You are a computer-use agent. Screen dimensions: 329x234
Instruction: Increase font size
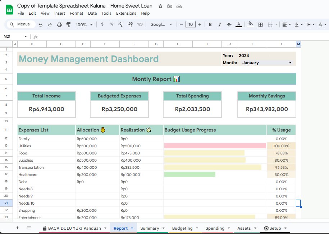tap(200, 24)
